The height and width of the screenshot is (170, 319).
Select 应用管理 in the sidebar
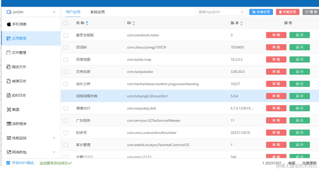pyautogui.click(x=31, y=38)
